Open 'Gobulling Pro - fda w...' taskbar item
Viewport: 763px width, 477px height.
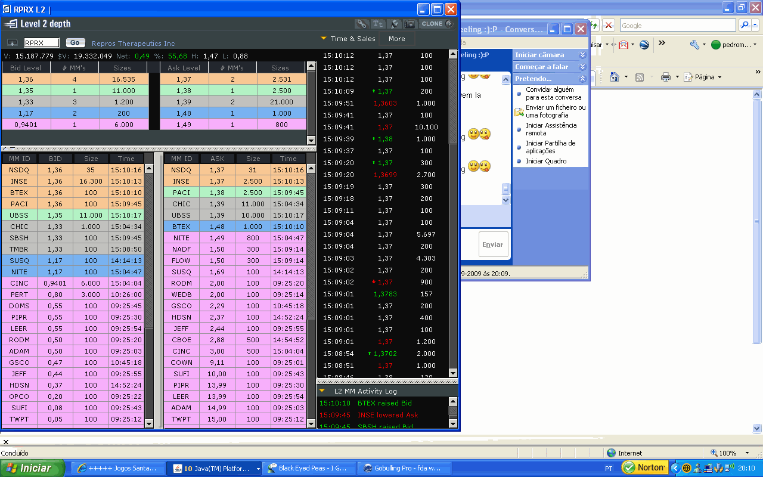pyautogui.click(x=404, y=469)
